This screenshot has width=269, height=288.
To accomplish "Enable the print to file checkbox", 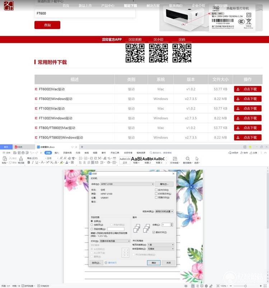I will click(x=156, y=194).
